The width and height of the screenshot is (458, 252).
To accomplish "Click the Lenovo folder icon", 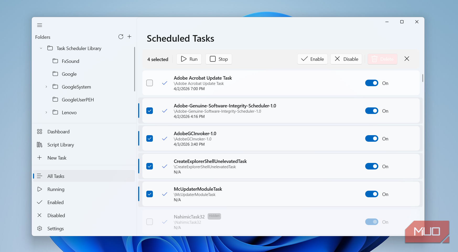I will [55, 112].
